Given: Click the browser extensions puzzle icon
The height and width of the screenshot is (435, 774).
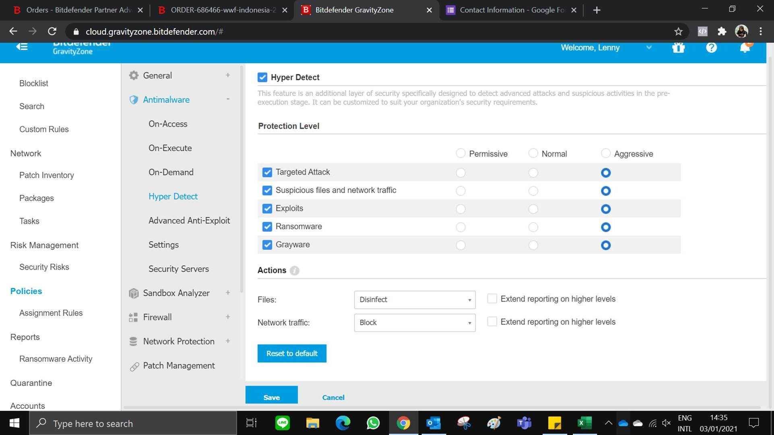Looking at the screenshot, I should tap(722, 31).
